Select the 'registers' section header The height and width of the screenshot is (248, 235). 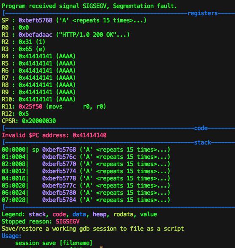[x=203, y=13]
